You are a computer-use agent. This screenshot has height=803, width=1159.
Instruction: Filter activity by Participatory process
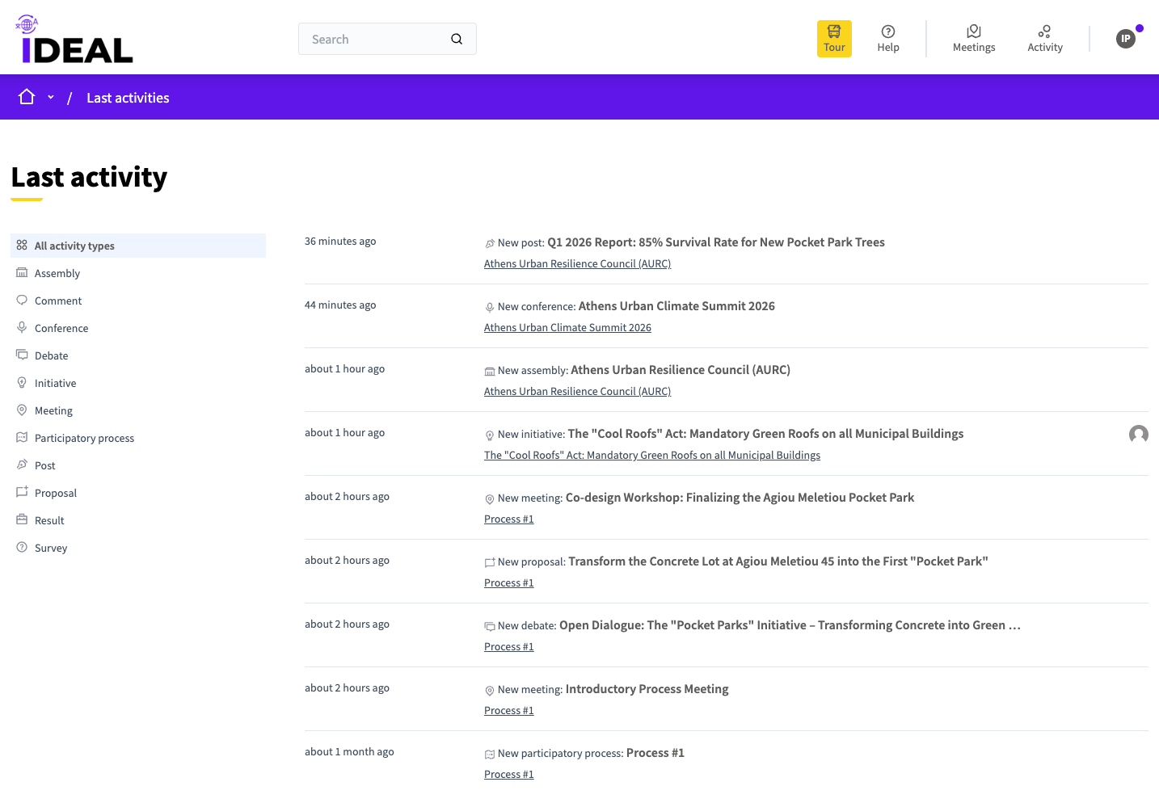pos(84,438)
